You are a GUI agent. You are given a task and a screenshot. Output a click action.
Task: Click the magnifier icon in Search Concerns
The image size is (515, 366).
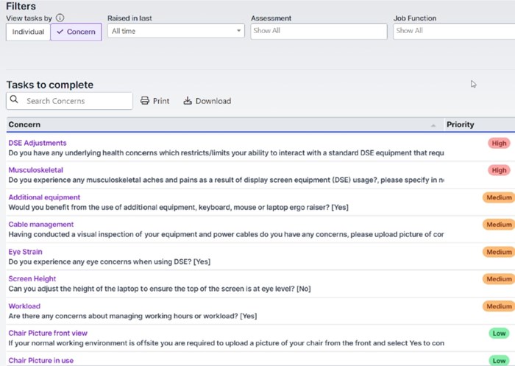(14, 99)
